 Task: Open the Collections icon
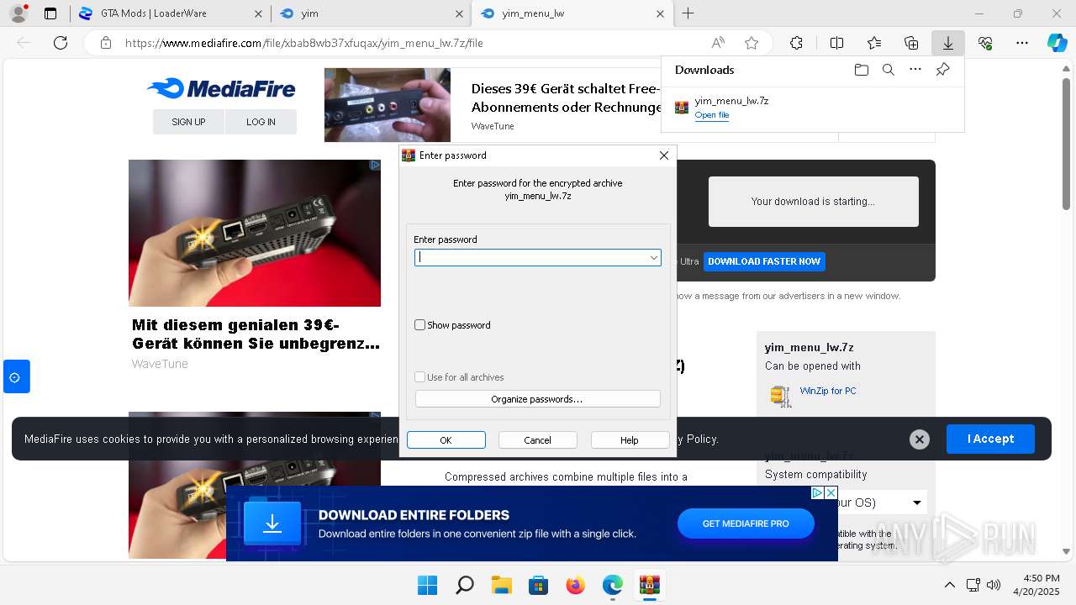[x=911, y=43]
